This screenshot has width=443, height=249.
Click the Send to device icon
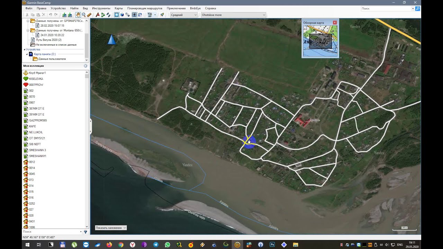coord(64,15)
